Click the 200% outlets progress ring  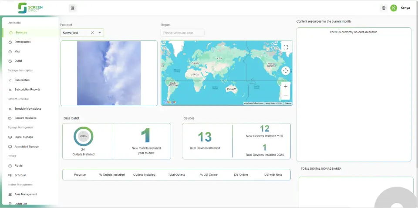click(84, 136)
